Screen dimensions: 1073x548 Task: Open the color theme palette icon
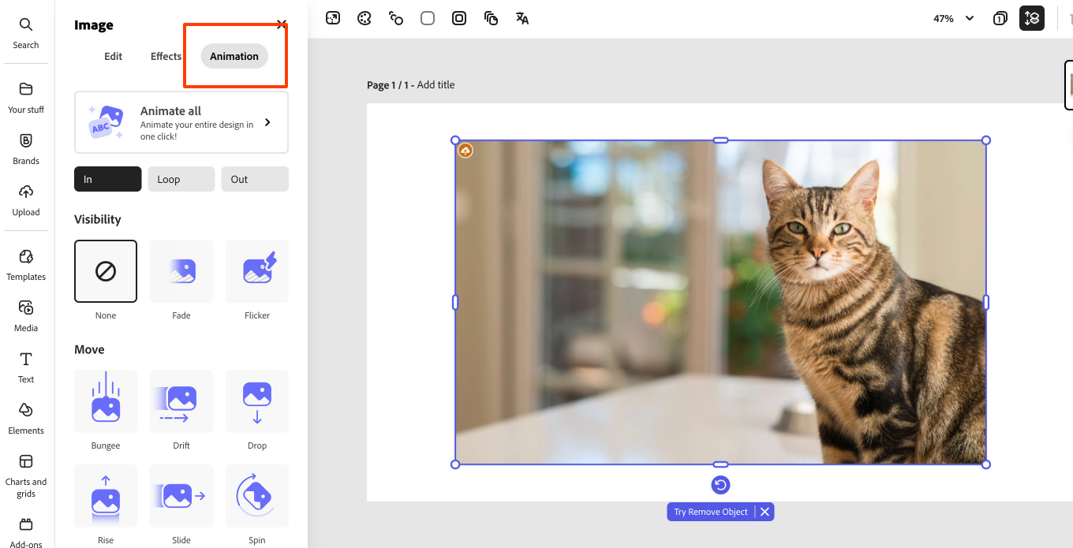[365, 18]
